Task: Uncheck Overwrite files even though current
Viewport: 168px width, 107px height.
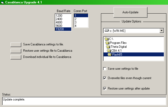Action: coord(105,78)
